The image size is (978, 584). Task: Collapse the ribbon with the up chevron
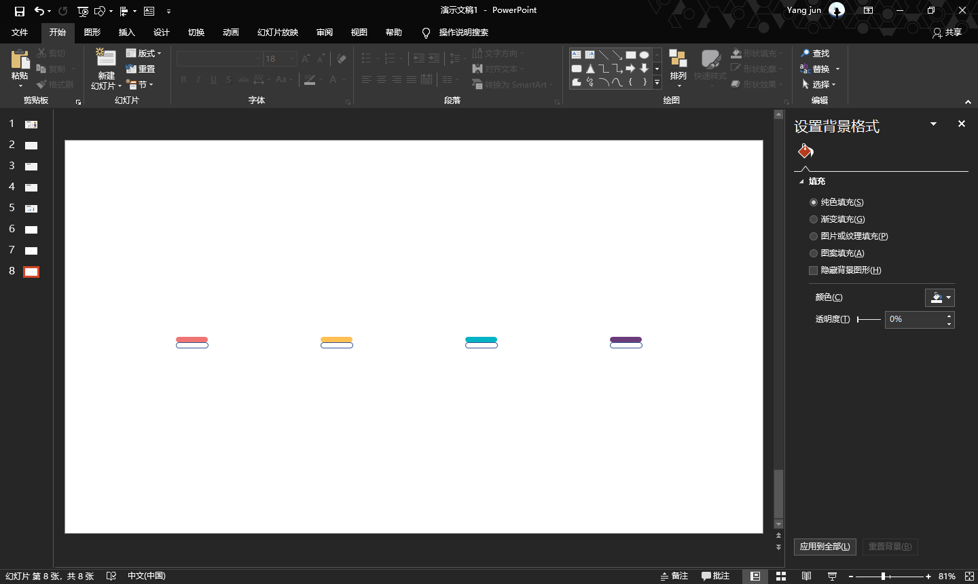coord(968,102)
